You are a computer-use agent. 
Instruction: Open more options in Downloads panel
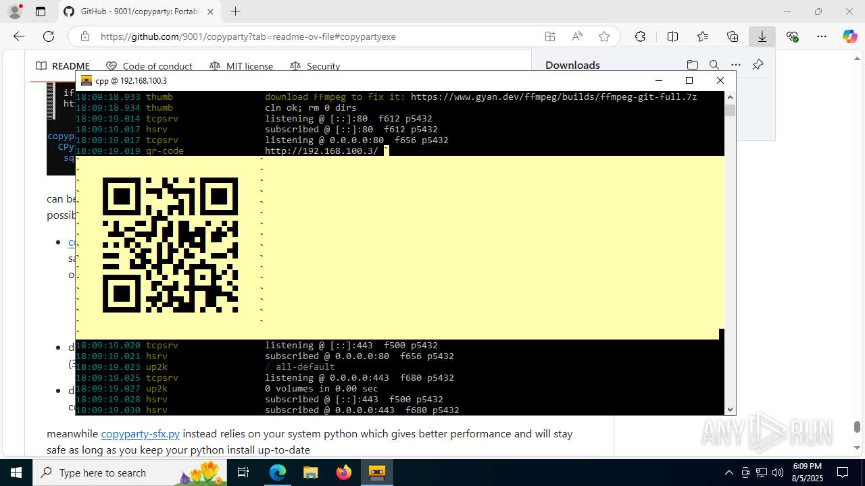tap(736, 65)
